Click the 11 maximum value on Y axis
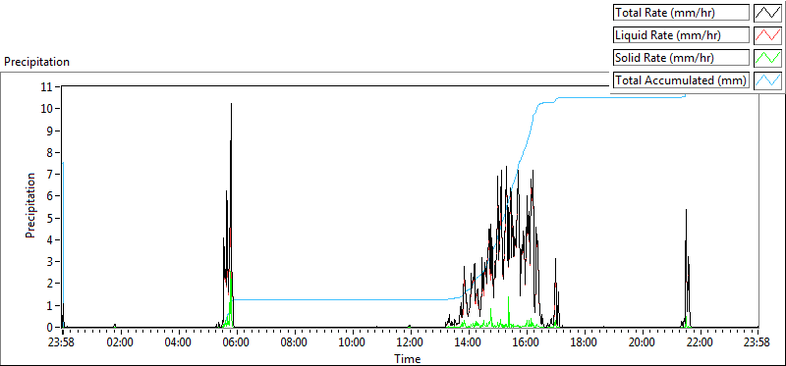 tap(46, 86)
